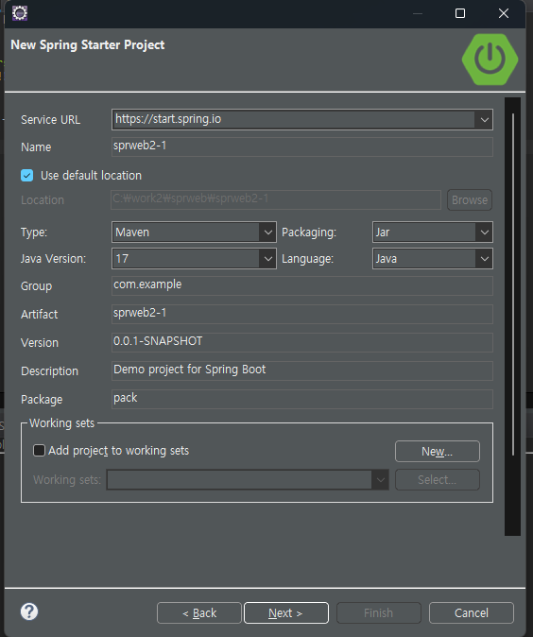The width and height of the screenshot is (533, 637).
Task: Click the Package field containing pack
Action: coord(302,400)
